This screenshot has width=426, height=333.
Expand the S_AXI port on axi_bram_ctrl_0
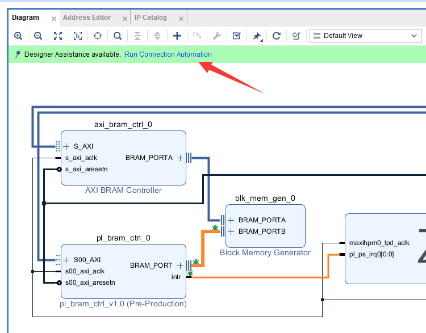[x=66, y=146]
